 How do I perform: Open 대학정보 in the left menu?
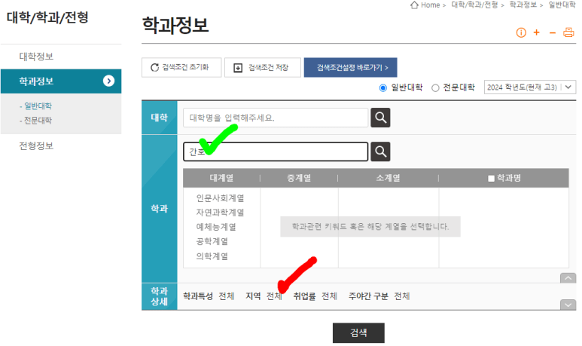[36, 57]
